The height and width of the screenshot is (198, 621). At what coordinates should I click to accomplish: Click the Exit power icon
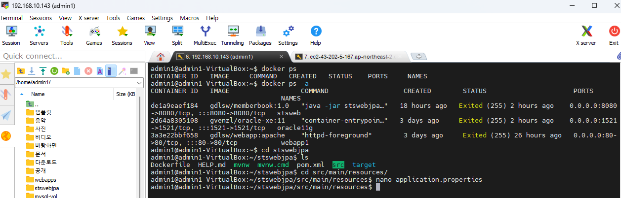(614, 35)
